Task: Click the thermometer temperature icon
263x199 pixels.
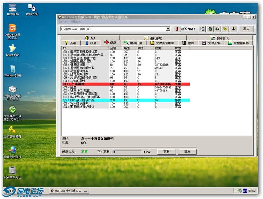Action: (177, 29)
